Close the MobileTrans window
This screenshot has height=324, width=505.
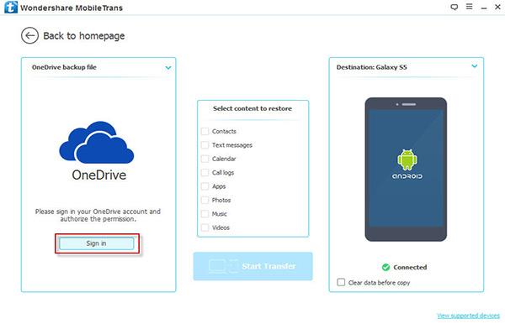pos(497,7)
